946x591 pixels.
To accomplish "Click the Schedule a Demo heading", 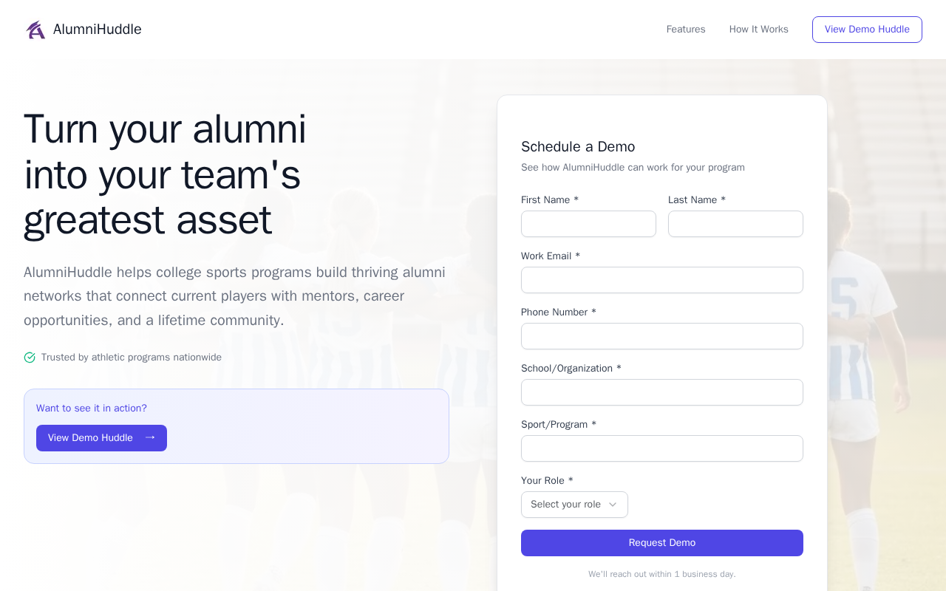I will click(x=578, y=146).
